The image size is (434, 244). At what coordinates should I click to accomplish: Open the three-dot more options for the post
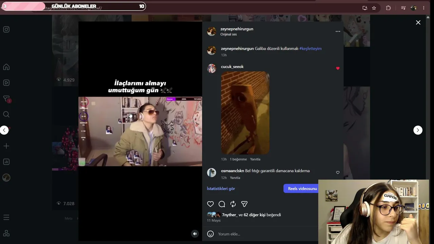click(338, 32)
